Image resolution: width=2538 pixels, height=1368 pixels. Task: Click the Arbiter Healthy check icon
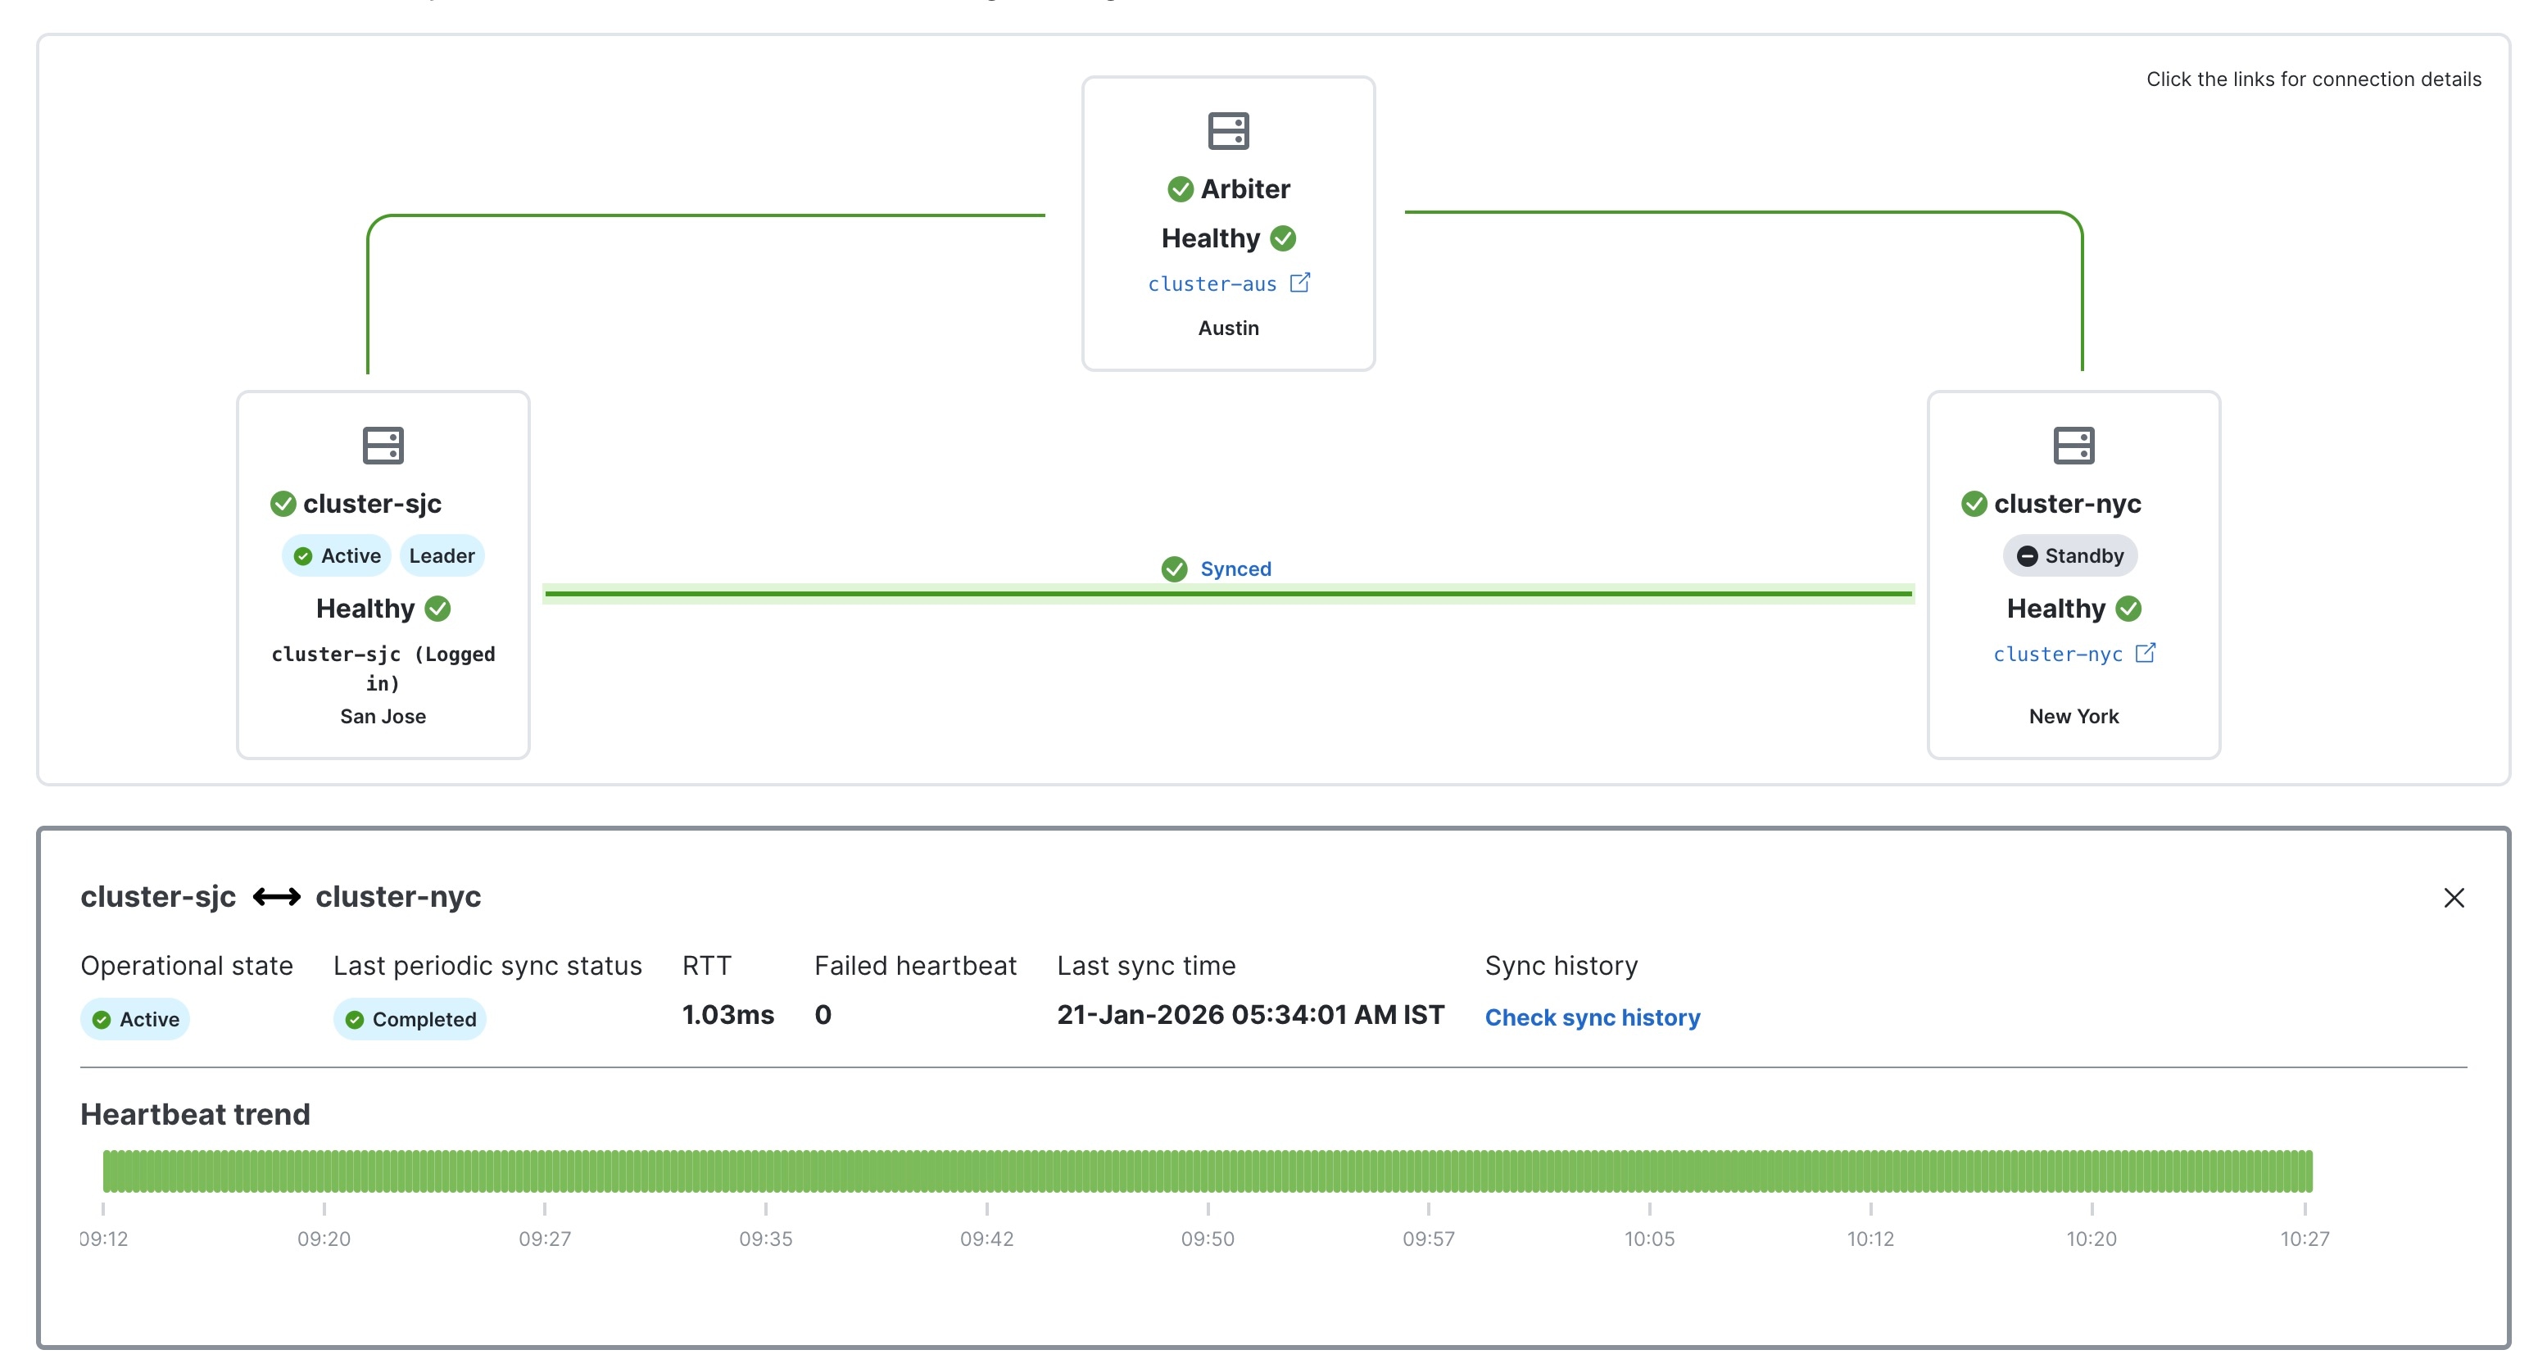point(1283,238)
